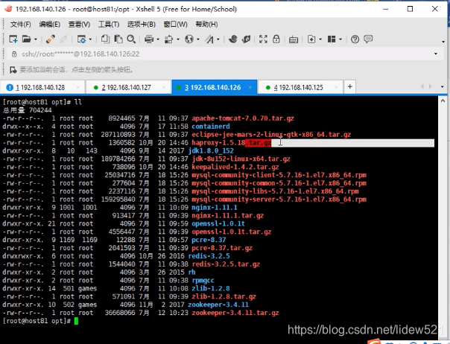450x344 pixels.
Task: Click the containerd directory name
Action: click(x=211, y=127)
